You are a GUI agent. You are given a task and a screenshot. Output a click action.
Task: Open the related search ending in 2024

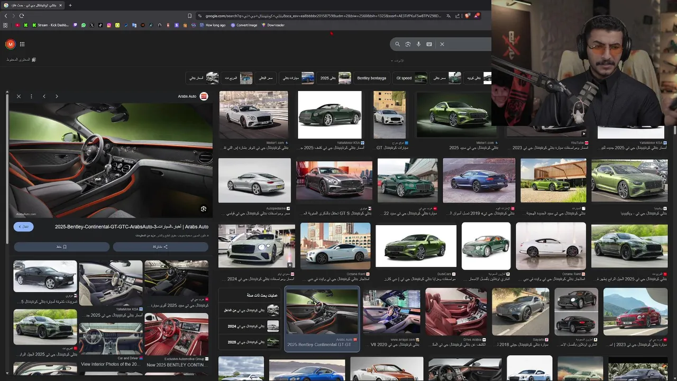[249, 326]
